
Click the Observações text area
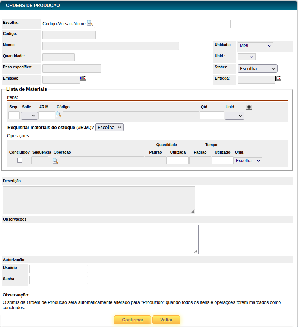click(x=100, y=239)
